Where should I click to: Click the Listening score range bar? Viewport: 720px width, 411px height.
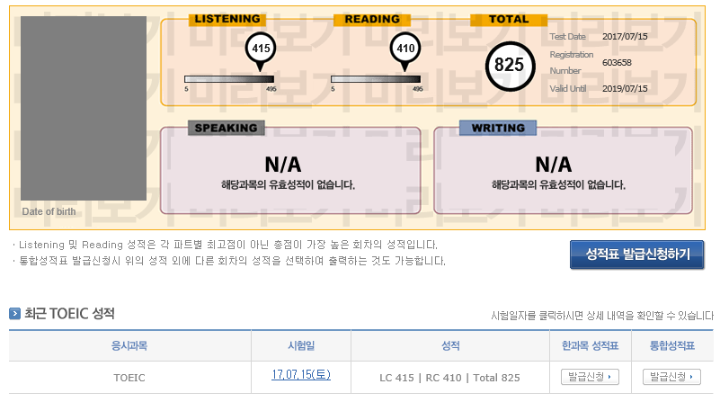tap(229, 79)
